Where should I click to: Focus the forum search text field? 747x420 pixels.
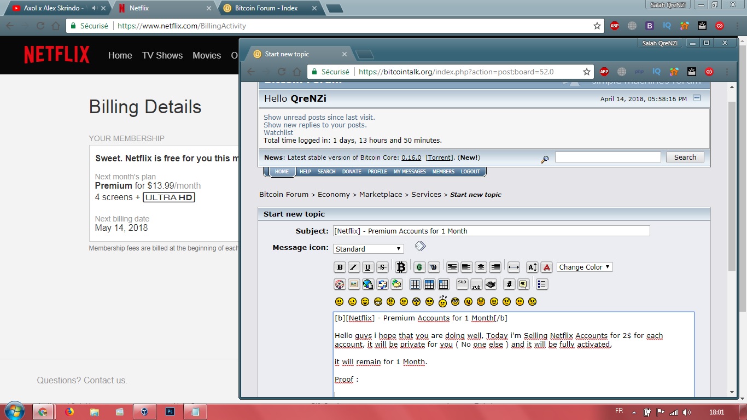tap(608, 157)
